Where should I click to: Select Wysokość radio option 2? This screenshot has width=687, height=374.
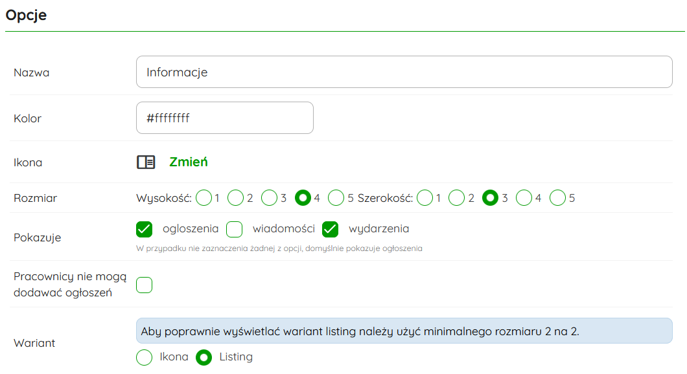pos(236,198)
